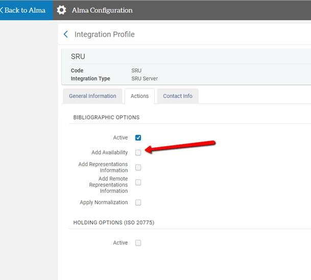Click the Alma Configuration gear icon
The image size is (311, 280).
[62, 10]
